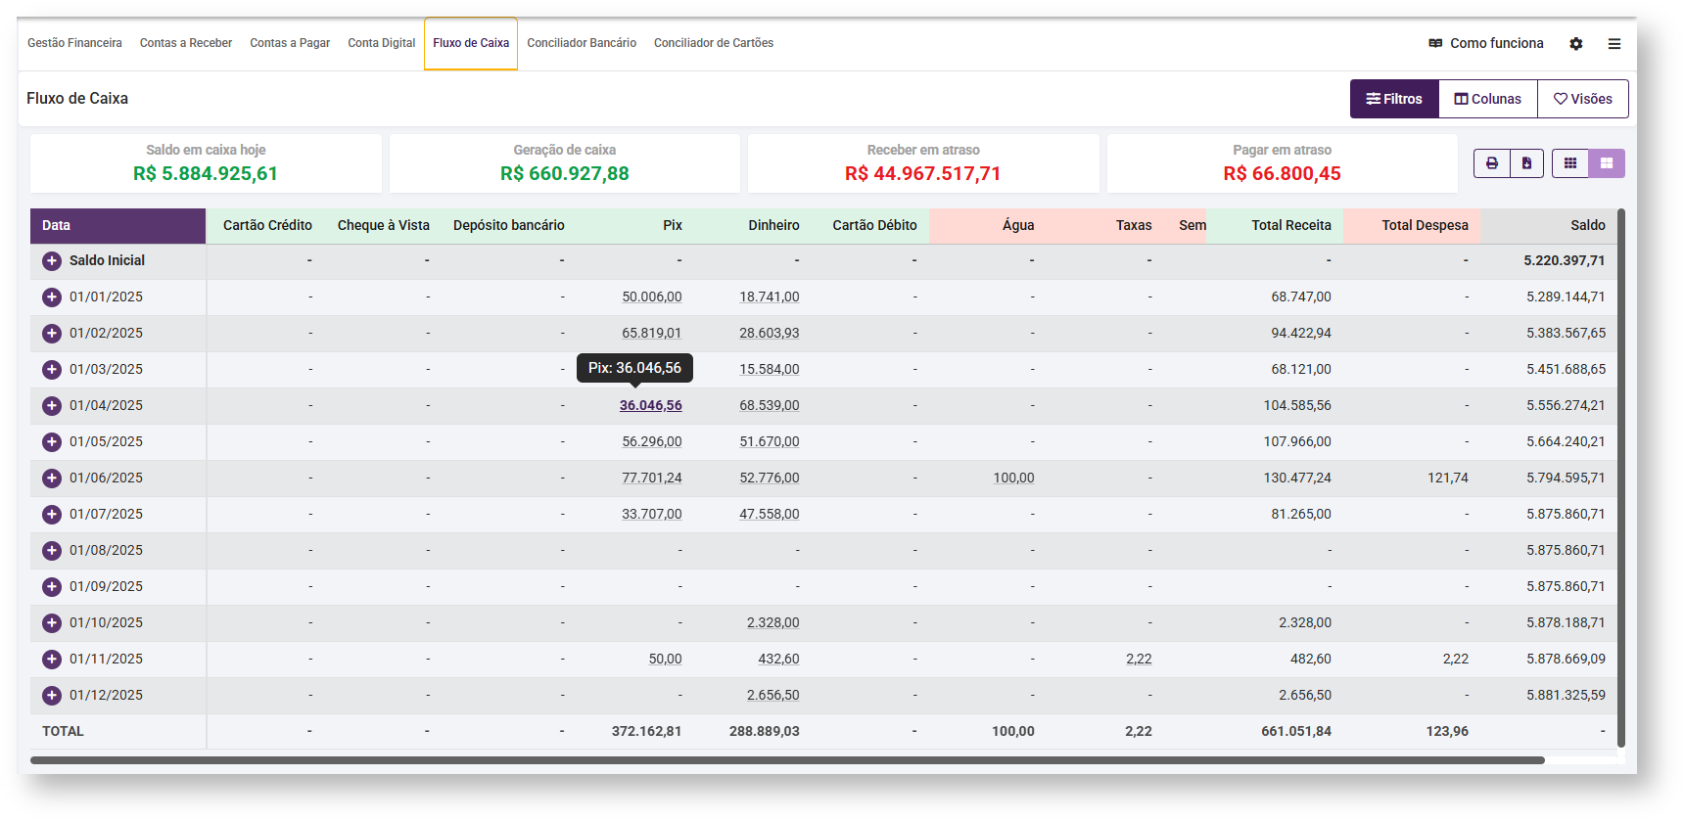Expand the 01/09/2025 row
Viewport: 1684px width, 821px height.
tap(52, 587)
